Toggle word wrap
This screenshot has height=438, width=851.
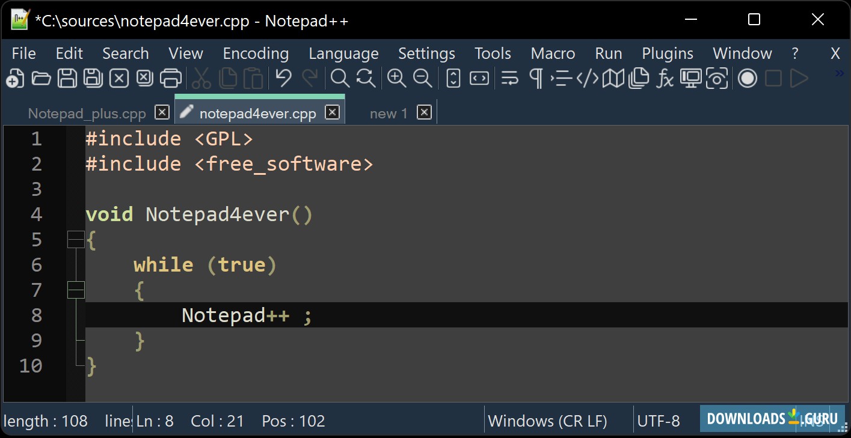click(510, 79)
